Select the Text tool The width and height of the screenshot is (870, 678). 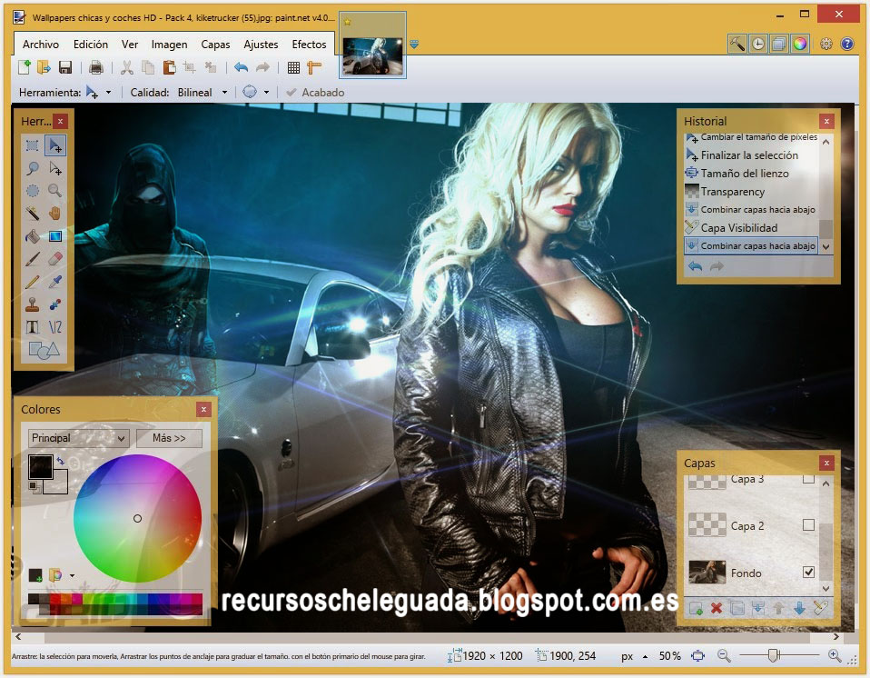[x=32, y=327]
